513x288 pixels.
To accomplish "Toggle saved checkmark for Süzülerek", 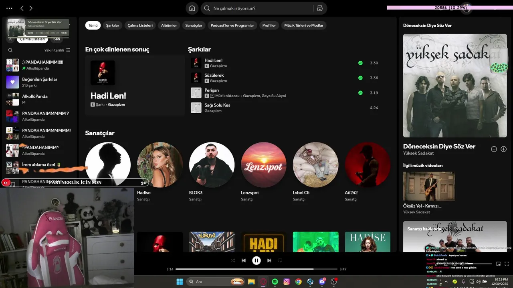I will (x=360, y=78).
